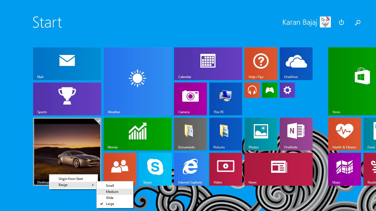Open the Store tile

352,81
